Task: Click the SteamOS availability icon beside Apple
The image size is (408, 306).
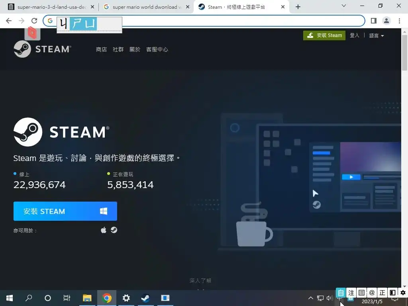Action: [x=114, y=230]
